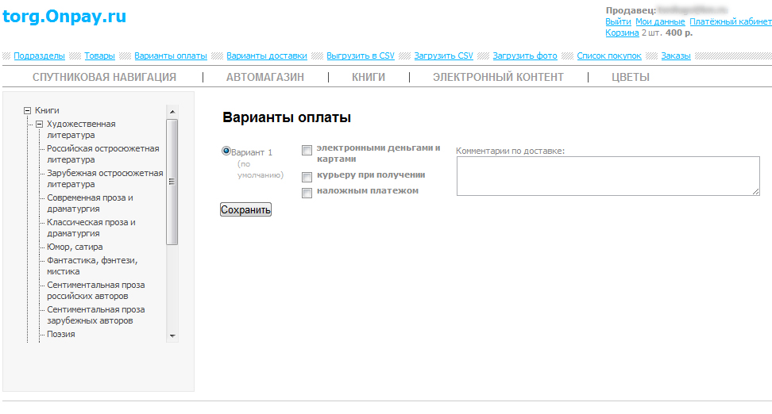This screenshot has height=414, width=772.
Task: Click the torg.Onpay.ru site logo
Action: (x=64, y=17)
